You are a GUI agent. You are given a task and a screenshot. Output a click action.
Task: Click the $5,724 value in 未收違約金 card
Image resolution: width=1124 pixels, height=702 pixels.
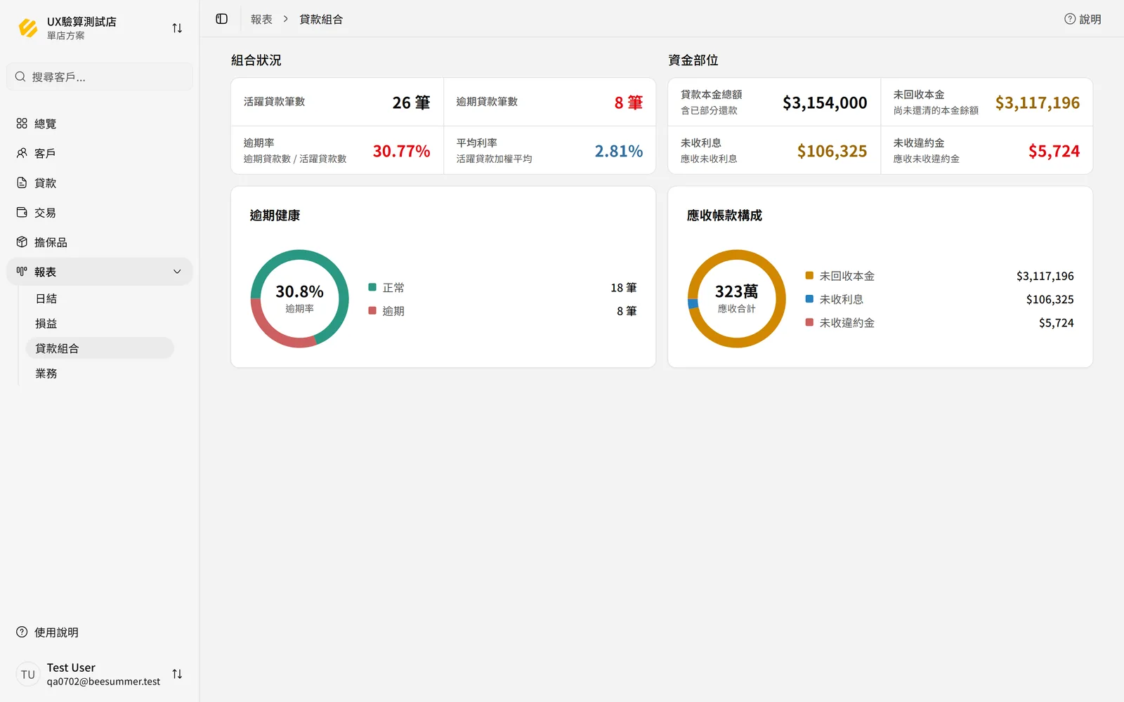point(1054,151)
